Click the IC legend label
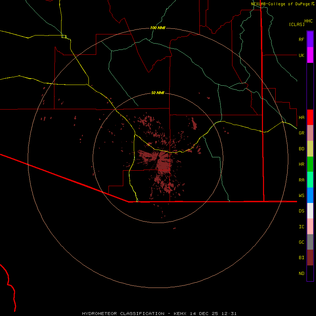 tap(301, 227)
